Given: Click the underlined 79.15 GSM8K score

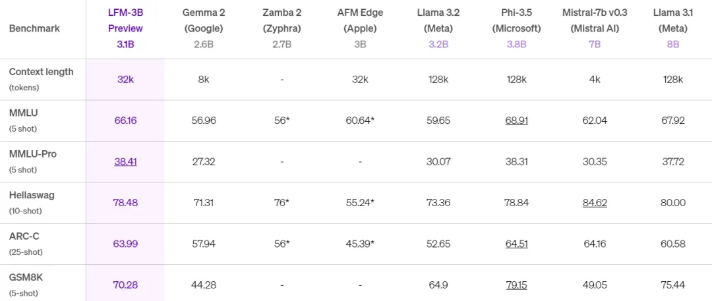Looking at the screenshot, I should 516,285.
